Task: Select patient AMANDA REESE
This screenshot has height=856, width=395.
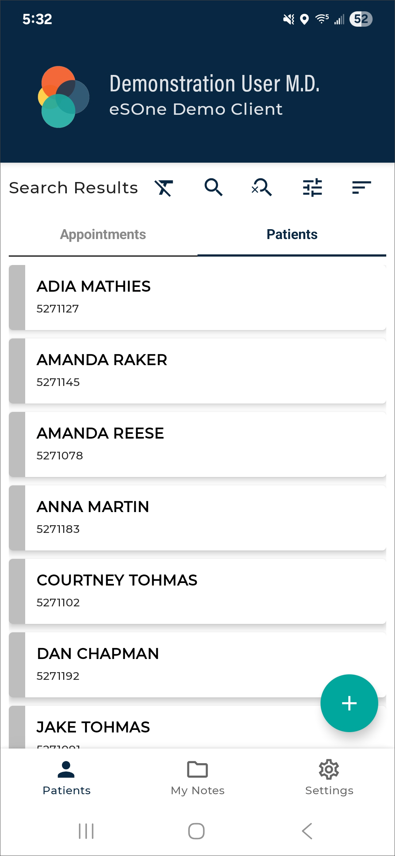Action: [197, 444]
